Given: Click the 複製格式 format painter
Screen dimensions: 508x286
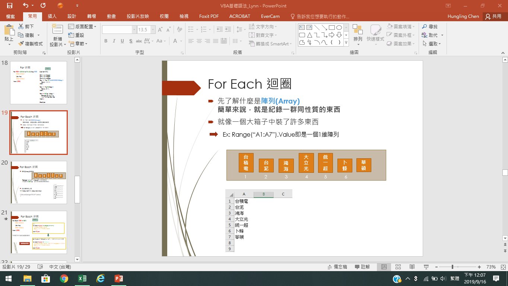Looking at the screenshot, I should (30, 44).
